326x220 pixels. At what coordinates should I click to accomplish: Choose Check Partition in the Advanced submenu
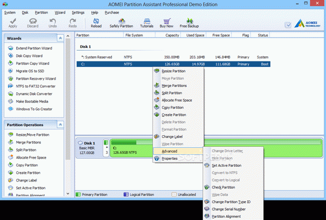tap(233, 187)
